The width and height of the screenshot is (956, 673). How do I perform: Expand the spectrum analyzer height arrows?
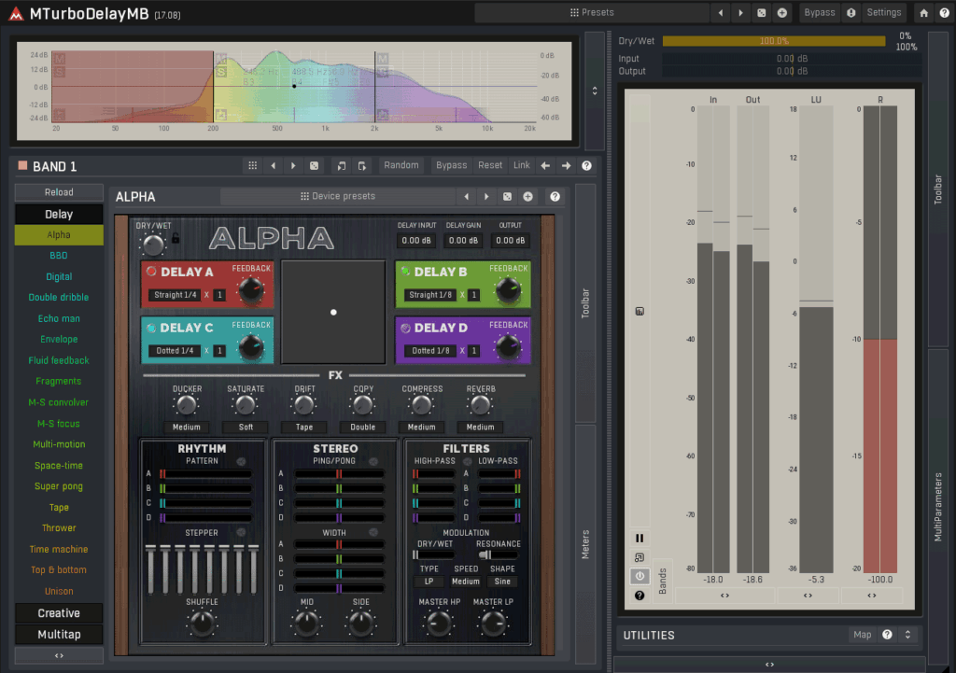pos(595,91)
